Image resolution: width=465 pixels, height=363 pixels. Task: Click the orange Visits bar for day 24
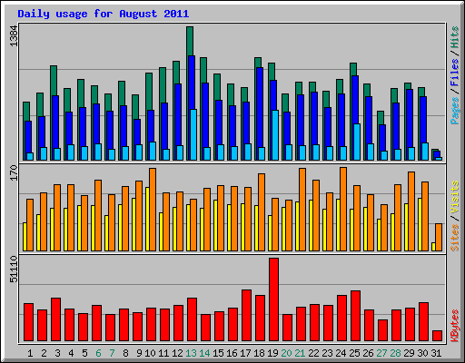point(343,209)
